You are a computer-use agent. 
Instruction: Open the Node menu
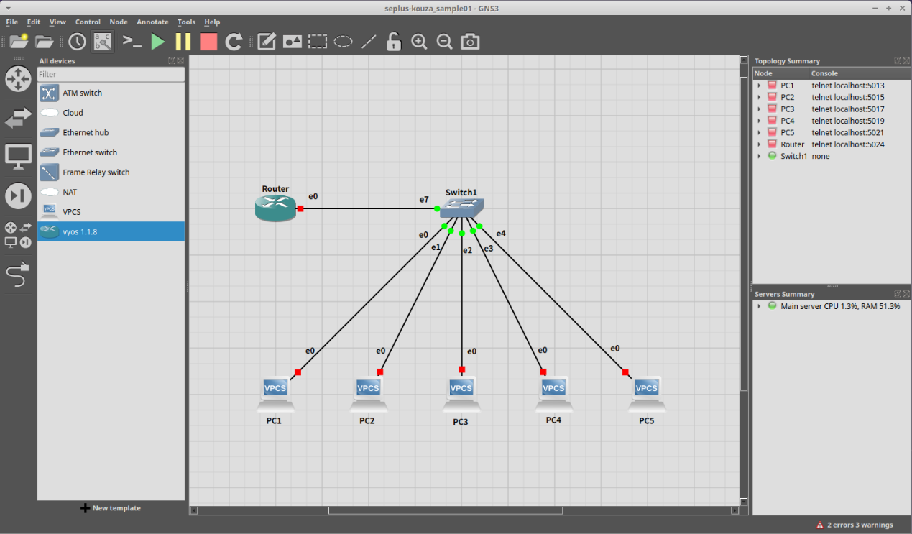119,22
